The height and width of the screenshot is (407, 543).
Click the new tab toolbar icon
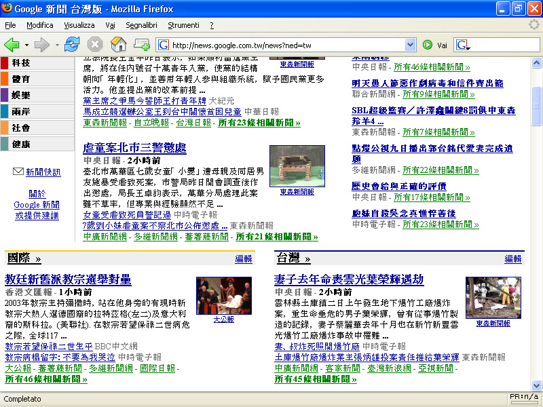pyautogui.click(x=142, y=45)
